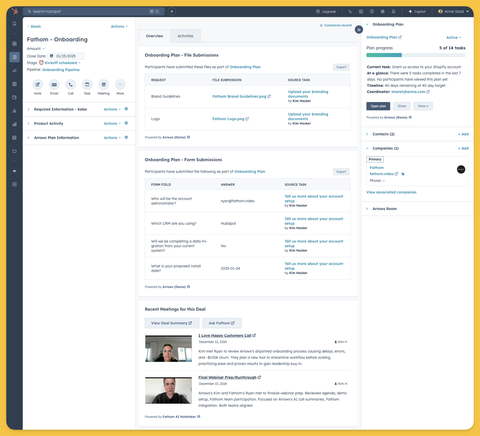Screen dimensions: 480x436
Task: Open the bookmarks icon in left sidebar
Action: [14, 24]
